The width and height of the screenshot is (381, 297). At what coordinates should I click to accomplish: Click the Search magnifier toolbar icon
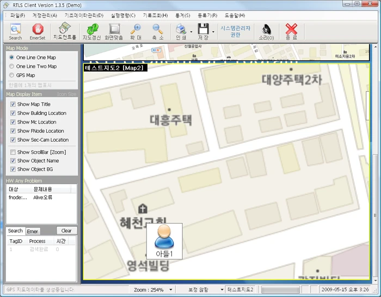15,32
